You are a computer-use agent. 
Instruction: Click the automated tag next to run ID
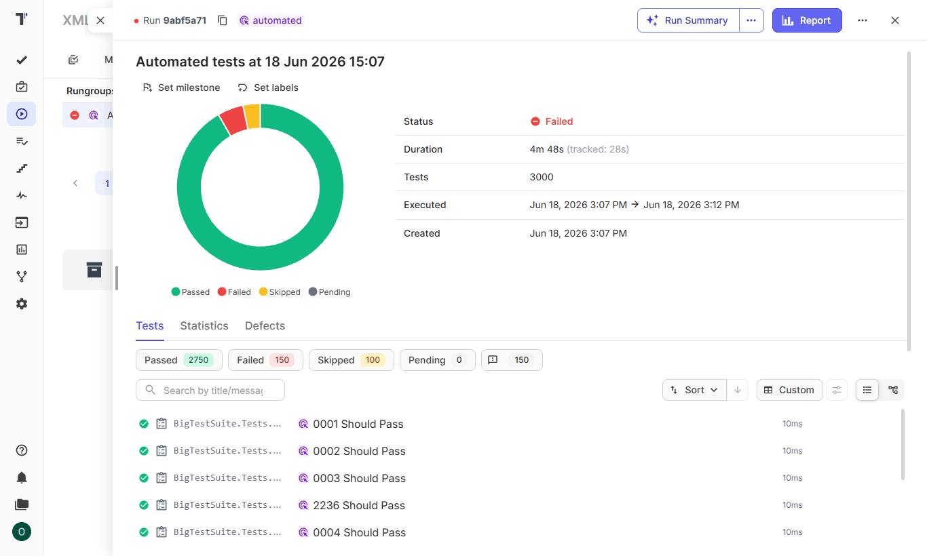pos(271,20)
